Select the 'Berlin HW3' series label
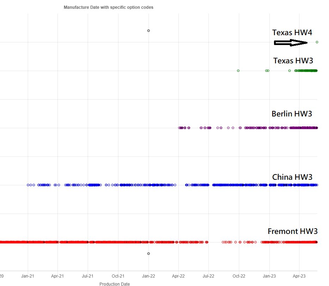The width and height of the screenshot is (329, 286). [x=292, y=114]
